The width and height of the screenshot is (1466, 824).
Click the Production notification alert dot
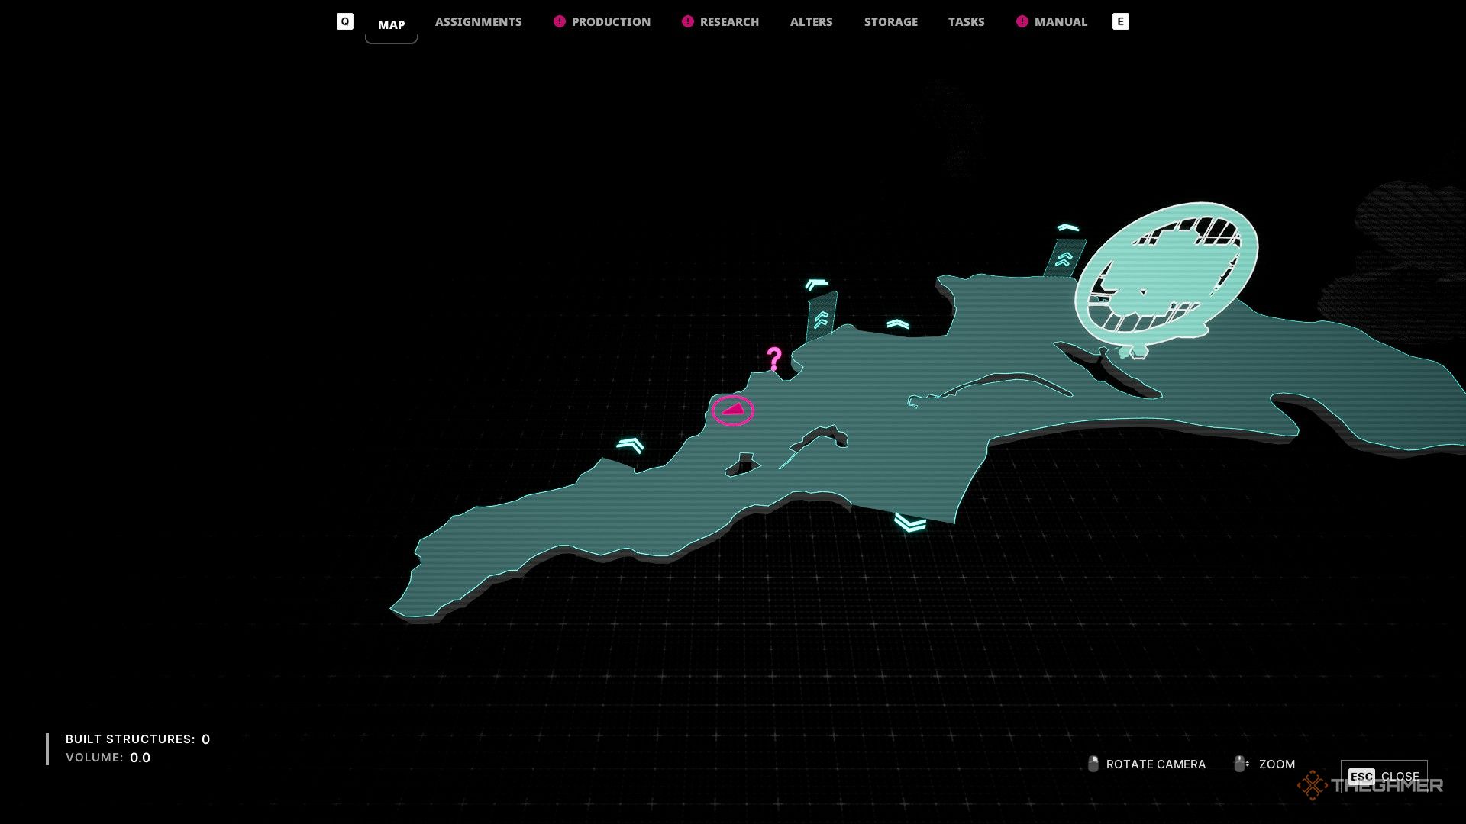pyautogui.click(x=560, y=21)
